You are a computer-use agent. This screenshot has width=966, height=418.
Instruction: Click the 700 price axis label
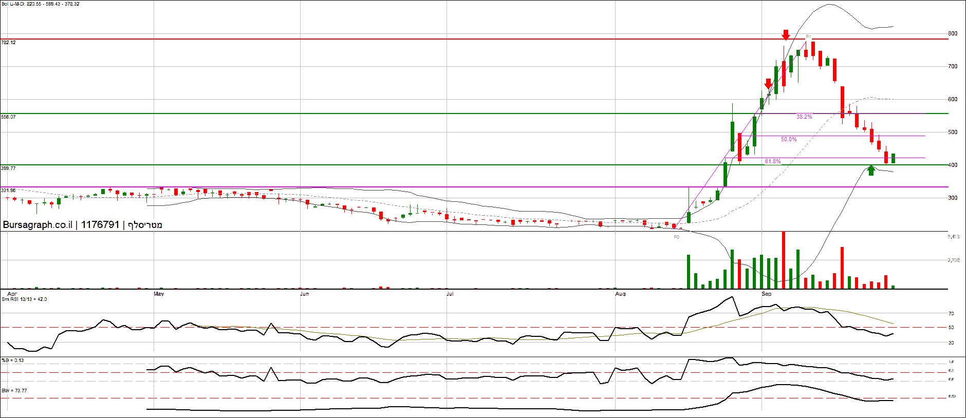[953, 67]
